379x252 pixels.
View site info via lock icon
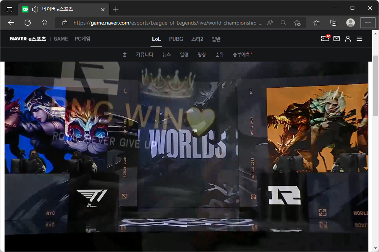point(64,23)
